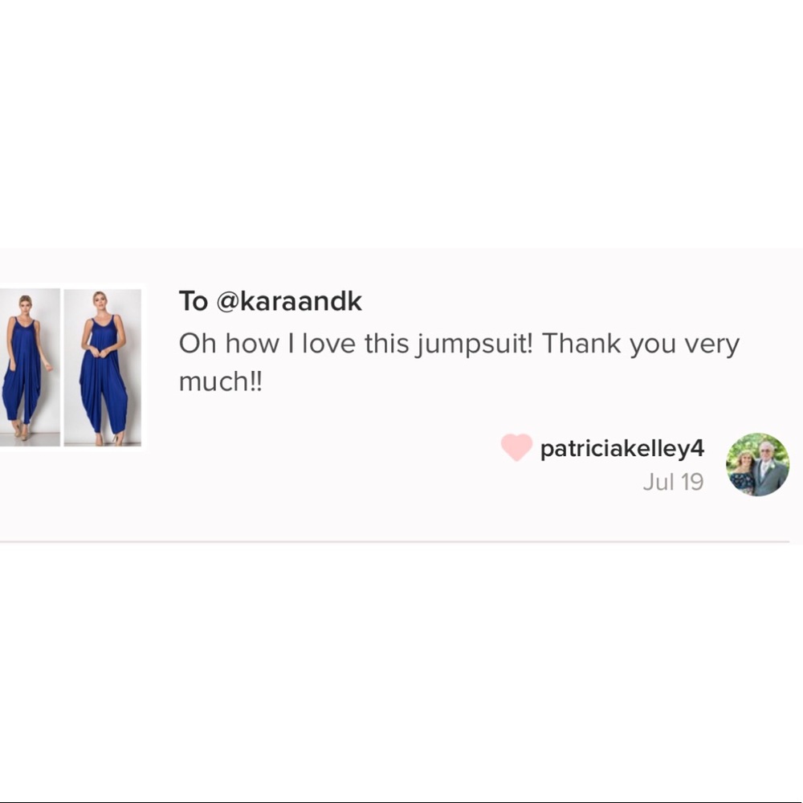Tap the model's face in the right photo
The image size is (803, 803).
[100, 299]
